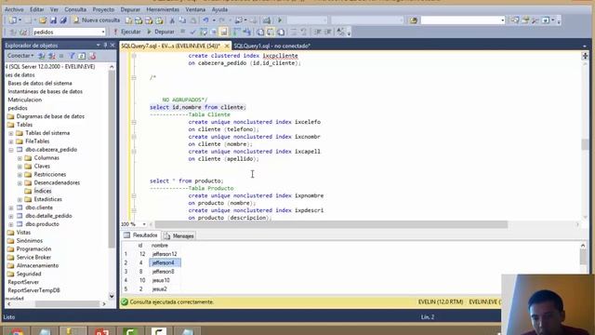Open the pedidos database dropdown
The width and height of the screenshot is (595, 335).
103,32
